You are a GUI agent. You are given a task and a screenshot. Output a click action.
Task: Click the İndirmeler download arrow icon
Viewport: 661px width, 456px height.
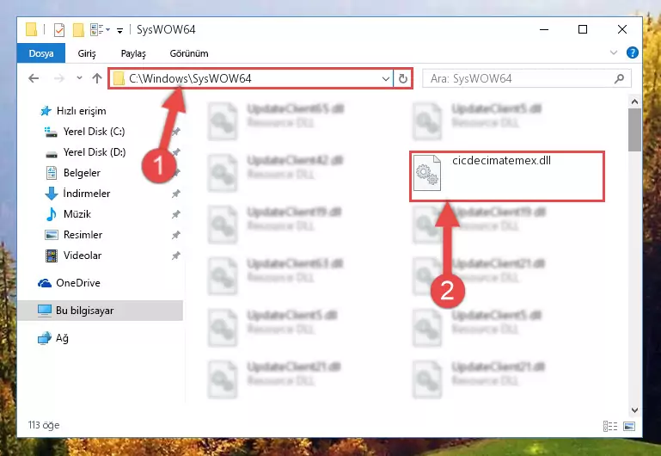coord(51,194)
